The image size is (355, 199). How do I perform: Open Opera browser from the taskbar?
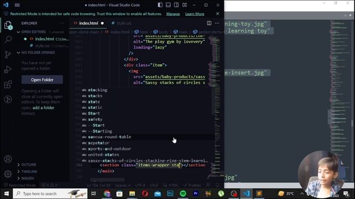click(x=145, y=193)
